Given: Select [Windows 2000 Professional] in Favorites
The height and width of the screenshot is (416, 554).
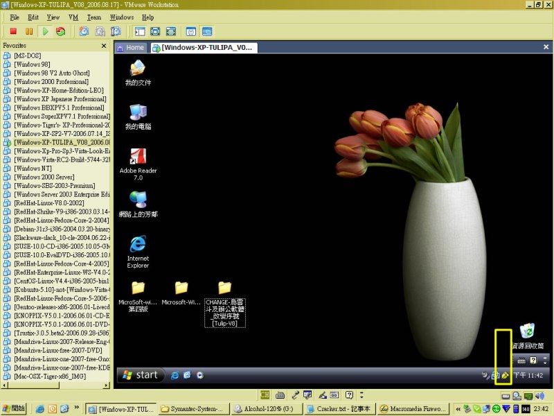Looking at the screenshot, I should pos(51,82).
